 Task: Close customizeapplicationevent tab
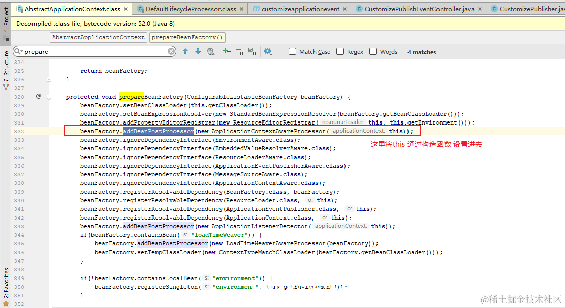coord(345,9)
